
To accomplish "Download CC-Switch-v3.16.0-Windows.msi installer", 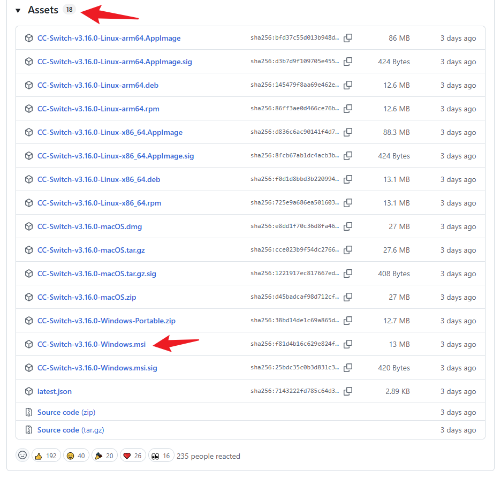I will tap(92, 344).
